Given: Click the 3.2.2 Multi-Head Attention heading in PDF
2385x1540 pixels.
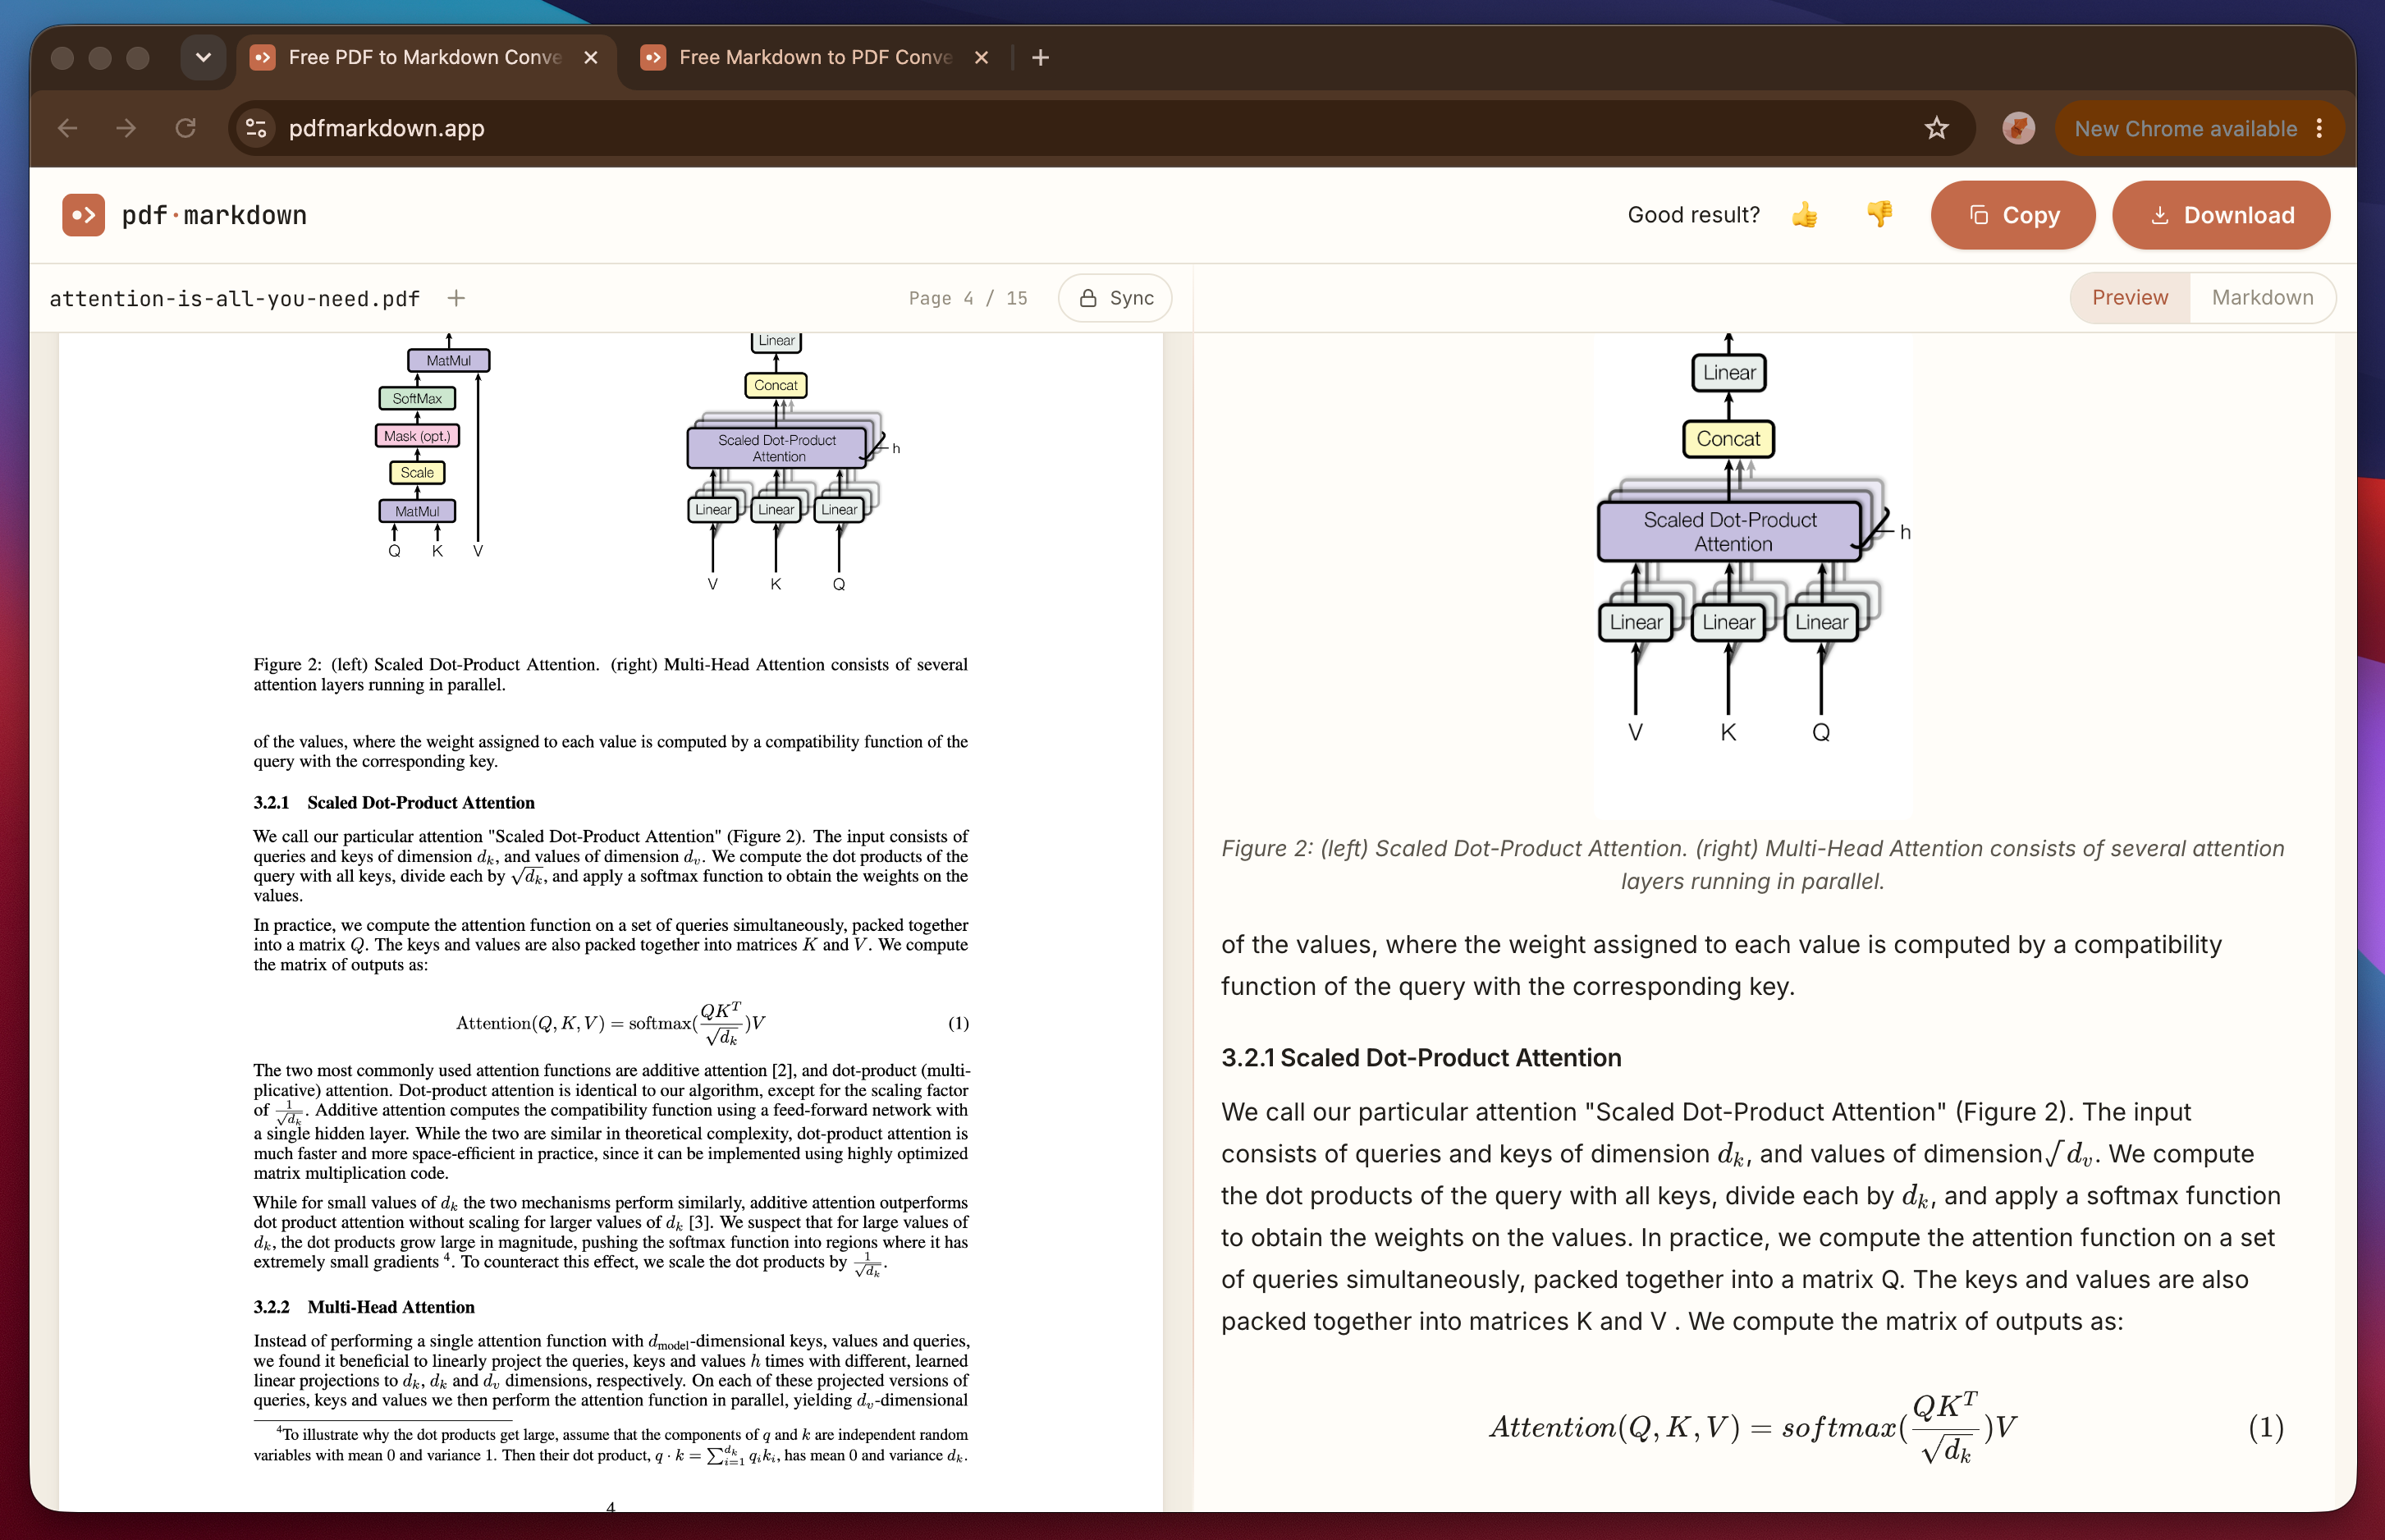Looking at the screenshot, I should pos(364,1307).
